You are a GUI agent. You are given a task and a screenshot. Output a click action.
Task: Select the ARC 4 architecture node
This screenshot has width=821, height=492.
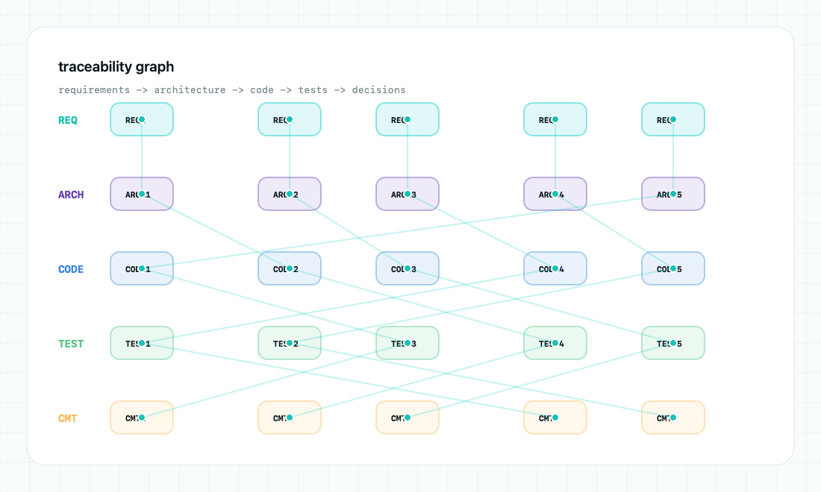point(555,194)
